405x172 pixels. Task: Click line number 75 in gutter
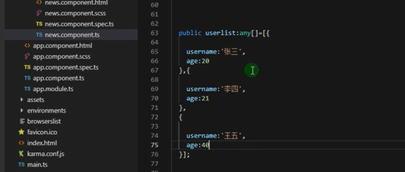click(x=154, y=145)
